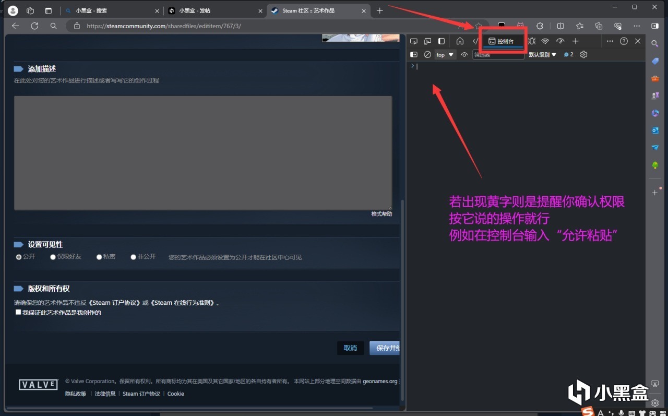Click the 保存并继续 save button
Screen dimensions: 668x416
coord(385,348)
